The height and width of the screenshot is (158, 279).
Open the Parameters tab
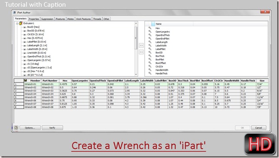pyautogui.click(x=21, y=19)
